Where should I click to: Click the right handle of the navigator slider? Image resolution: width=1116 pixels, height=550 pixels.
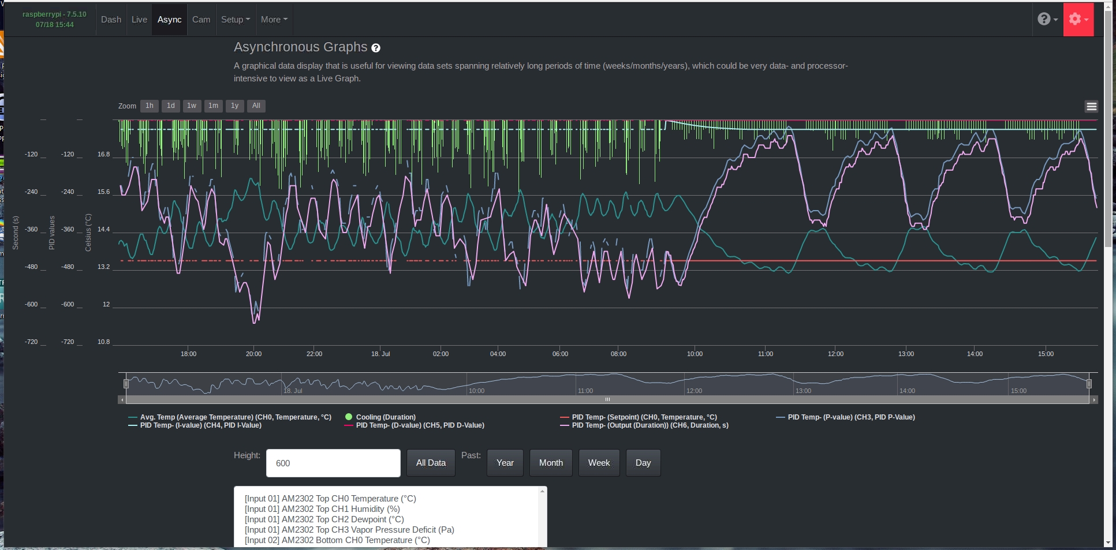[1089, 384]
